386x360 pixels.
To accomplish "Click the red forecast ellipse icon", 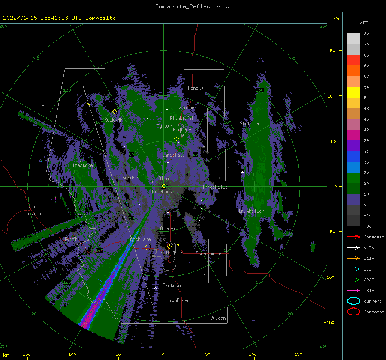I will 353,312.
